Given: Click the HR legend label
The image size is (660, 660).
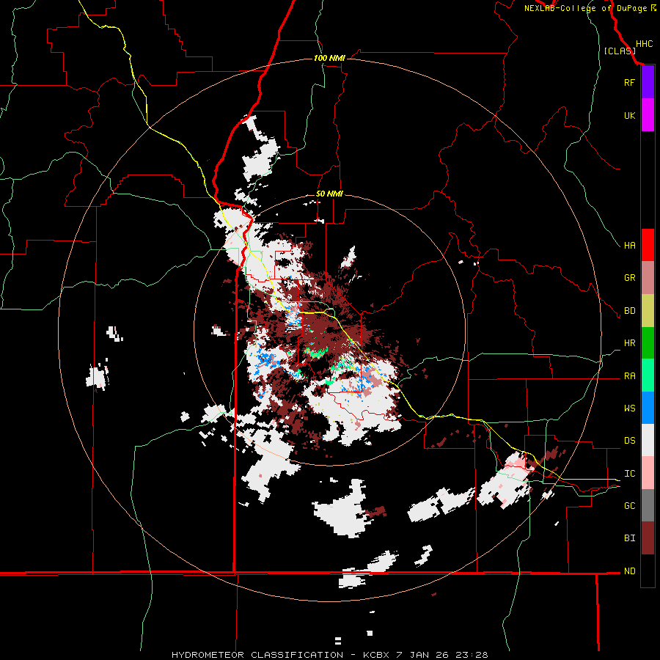Looking at the screenshot, I should [x=629, y=343].
